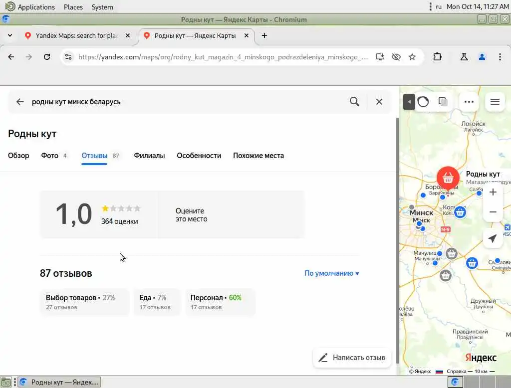This screenshot has height=388, width=511.
Task: Open the map three-dots more menu
Action: click(x=469, y=102)
